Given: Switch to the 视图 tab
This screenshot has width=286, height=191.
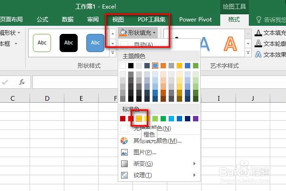Looking at the screenshot, I should [118, 20].
